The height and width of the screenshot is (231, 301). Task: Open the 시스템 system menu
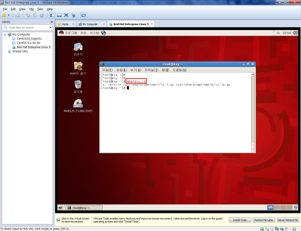pos(94,33)
